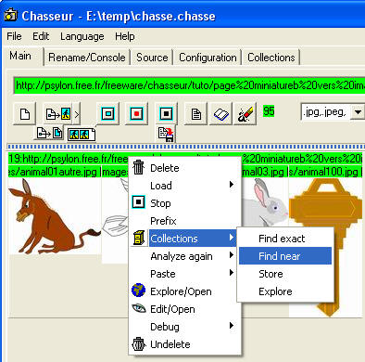Viewport: 365px width, 362px height.
Task: Open the Language menu
Action: [x=82, y=36]
